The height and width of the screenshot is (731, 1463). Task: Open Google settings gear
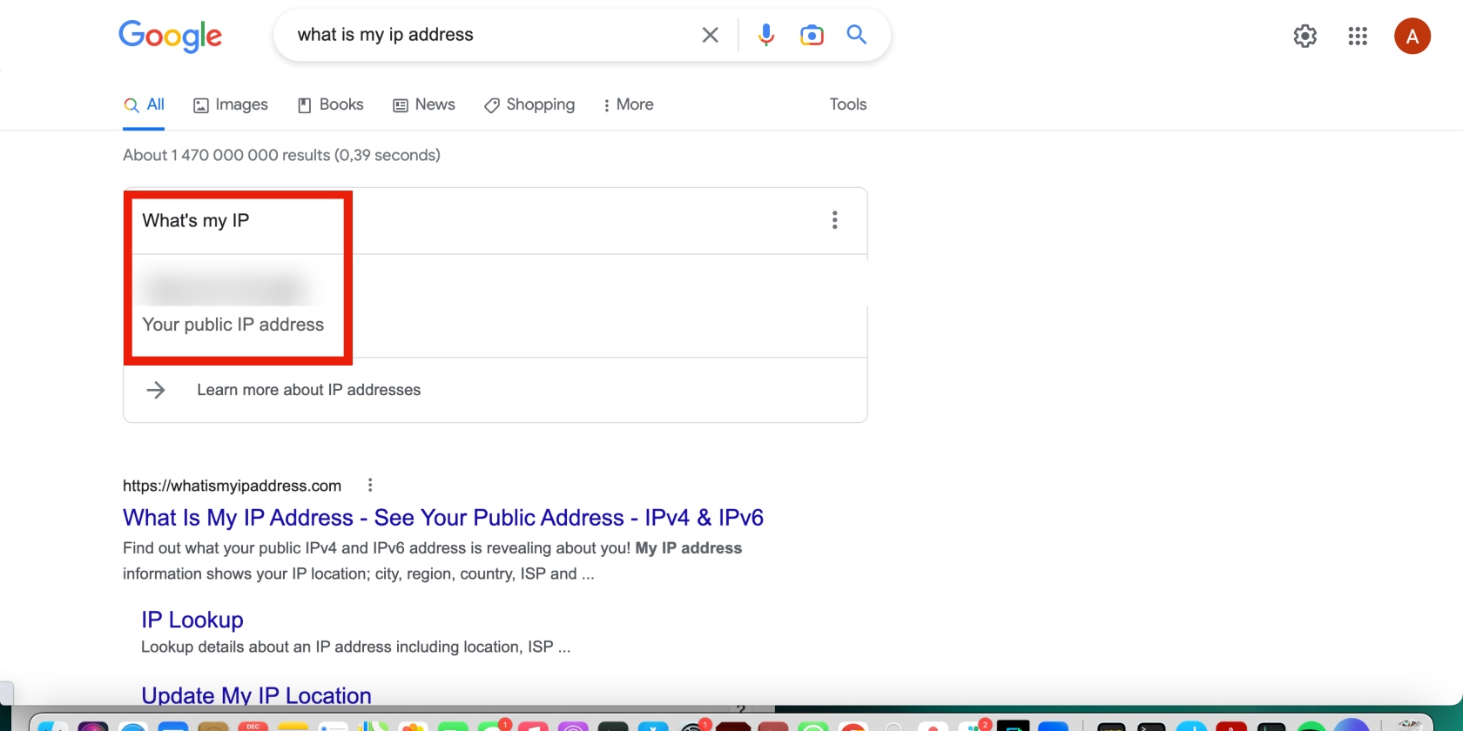[1305, 36]
